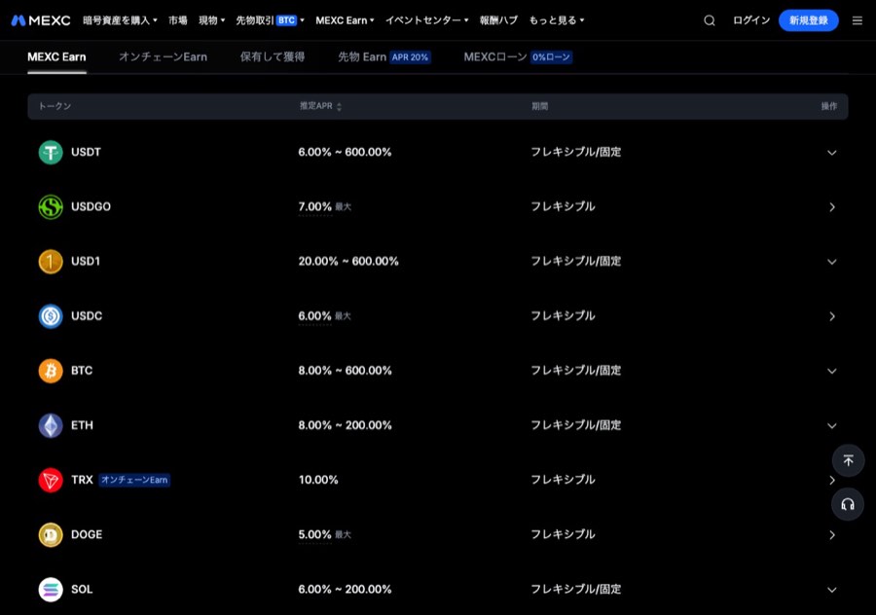Click the APR 20% badge
The width and height of the screenshot is (876, 615).
pyautogui.click(x=410, y=57)
